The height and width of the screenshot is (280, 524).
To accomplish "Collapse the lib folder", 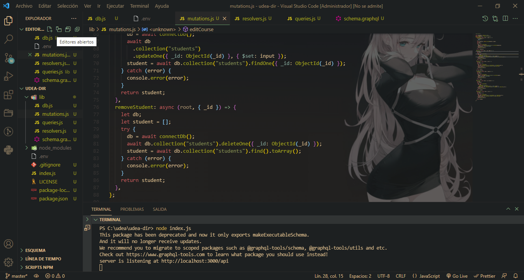I will click(27, 97).
